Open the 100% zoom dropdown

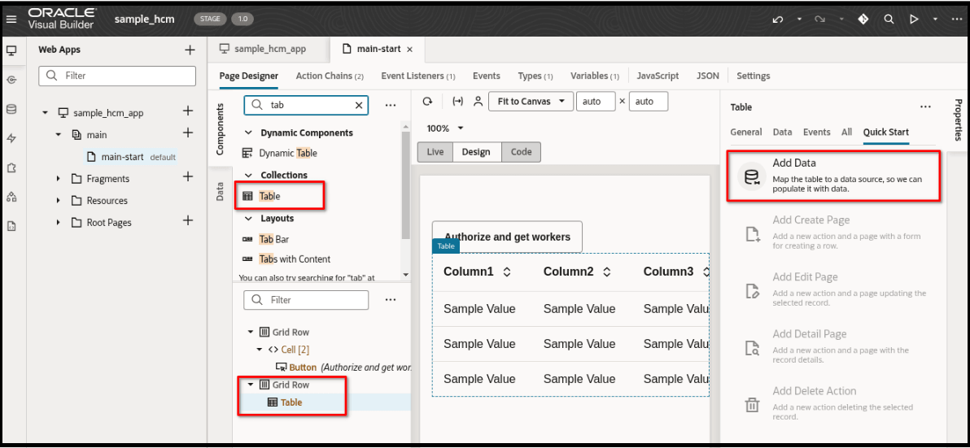[x=445, y=128]
